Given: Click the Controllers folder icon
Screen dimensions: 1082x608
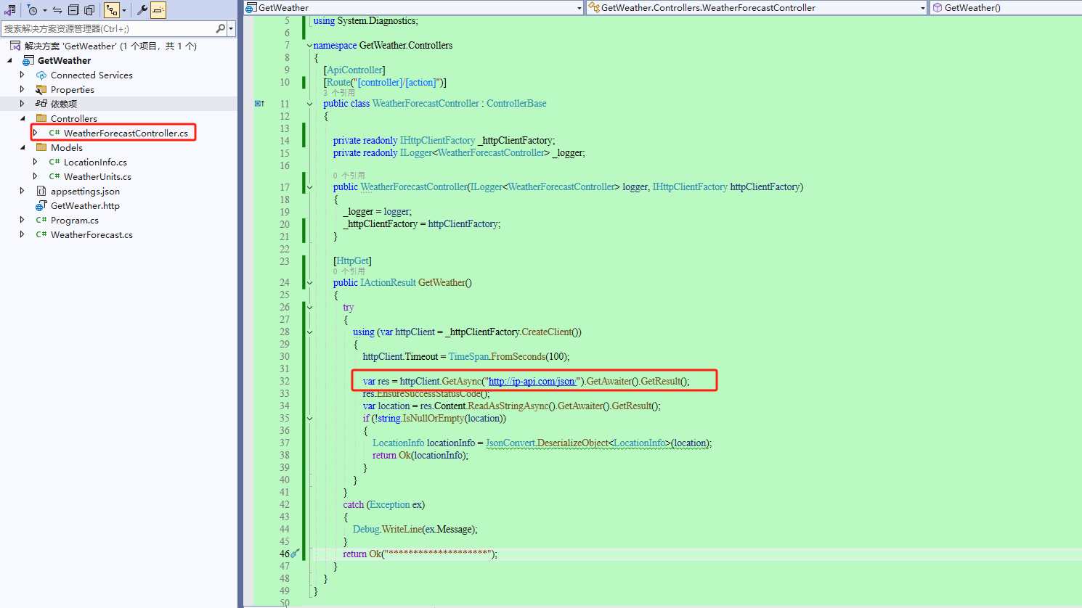Looking at the screenshot, I should (41, 118).
